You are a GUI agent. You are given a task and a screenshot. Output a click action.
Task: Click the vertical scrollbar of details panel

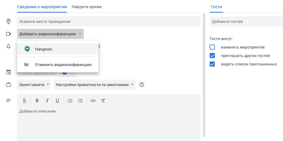204,75
